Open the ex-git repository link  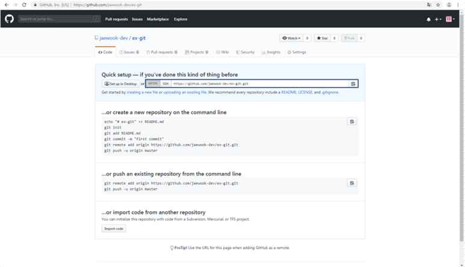(139, 38)
